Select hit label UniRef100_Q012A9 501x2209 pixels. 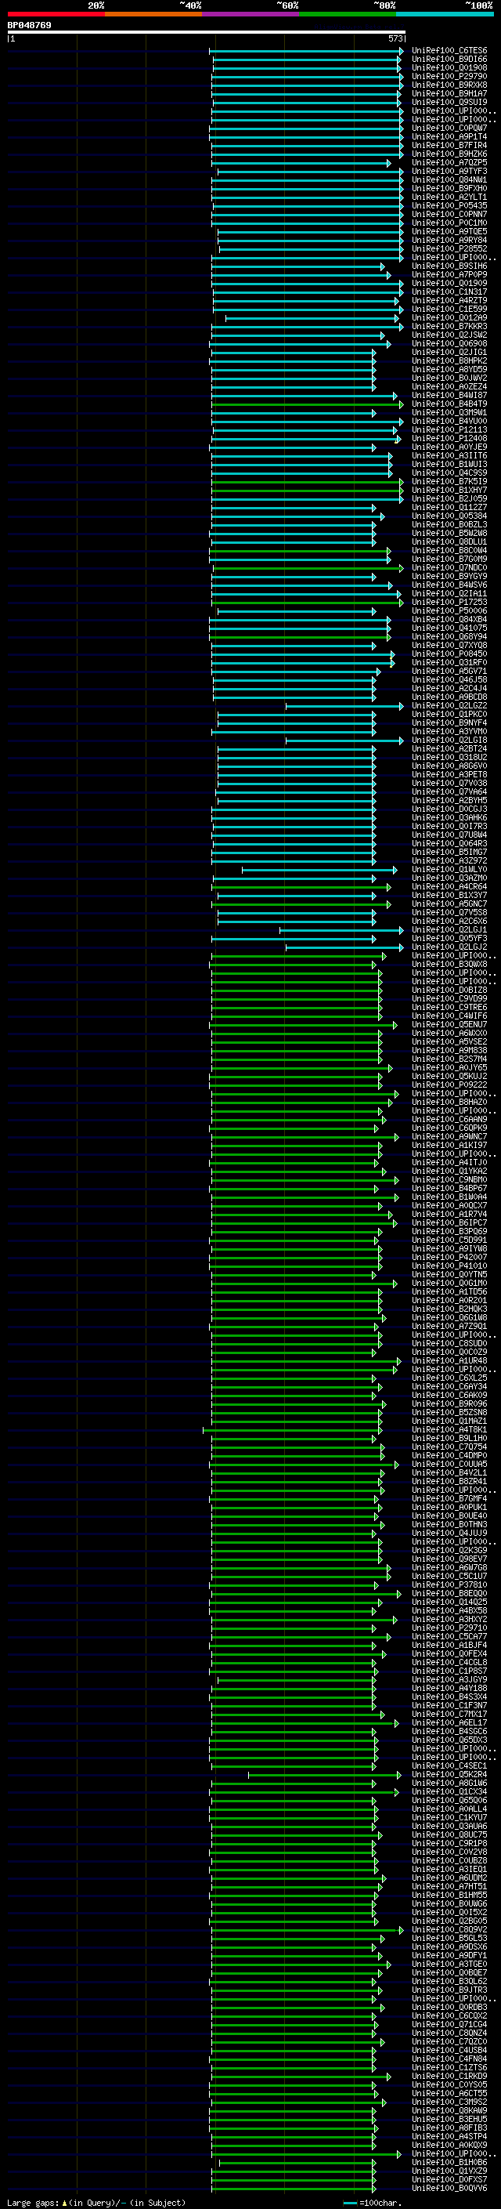[x=449, y=318]
